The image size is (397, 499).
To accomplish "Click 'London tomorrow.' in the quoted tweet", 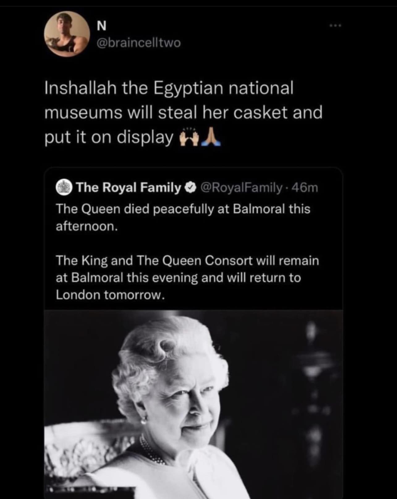I will coord(109,295).
